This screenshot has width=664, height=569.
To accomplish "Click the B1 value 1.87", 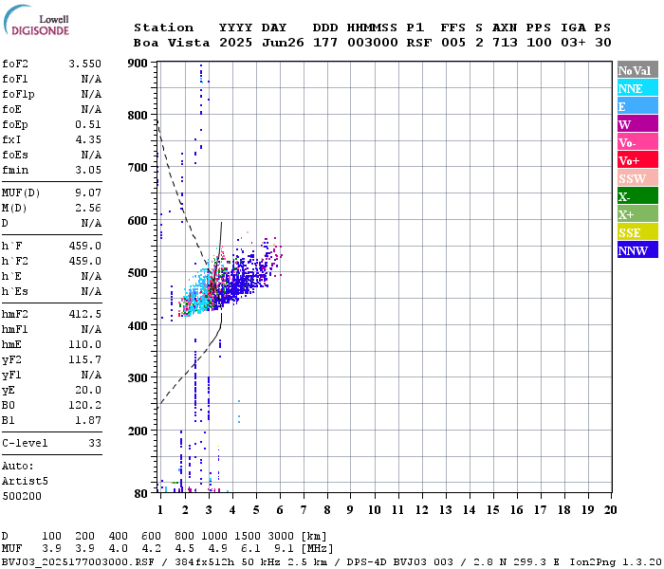I will click(88, 420).
